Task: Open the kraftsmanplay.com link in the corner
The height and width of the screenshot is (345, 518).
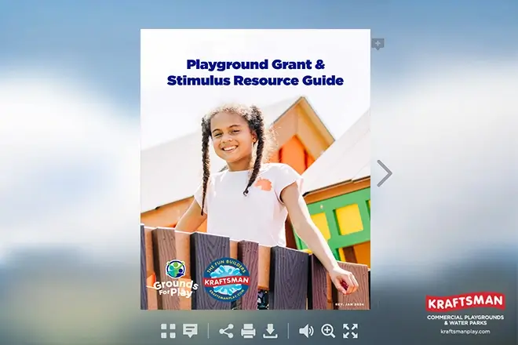Action: [465, 332]
